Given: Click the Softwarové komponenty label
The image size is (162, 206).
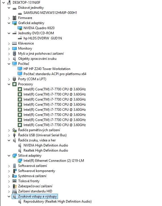Looking at the screenshot, I should pyautogui.click(x=37, y=171).
